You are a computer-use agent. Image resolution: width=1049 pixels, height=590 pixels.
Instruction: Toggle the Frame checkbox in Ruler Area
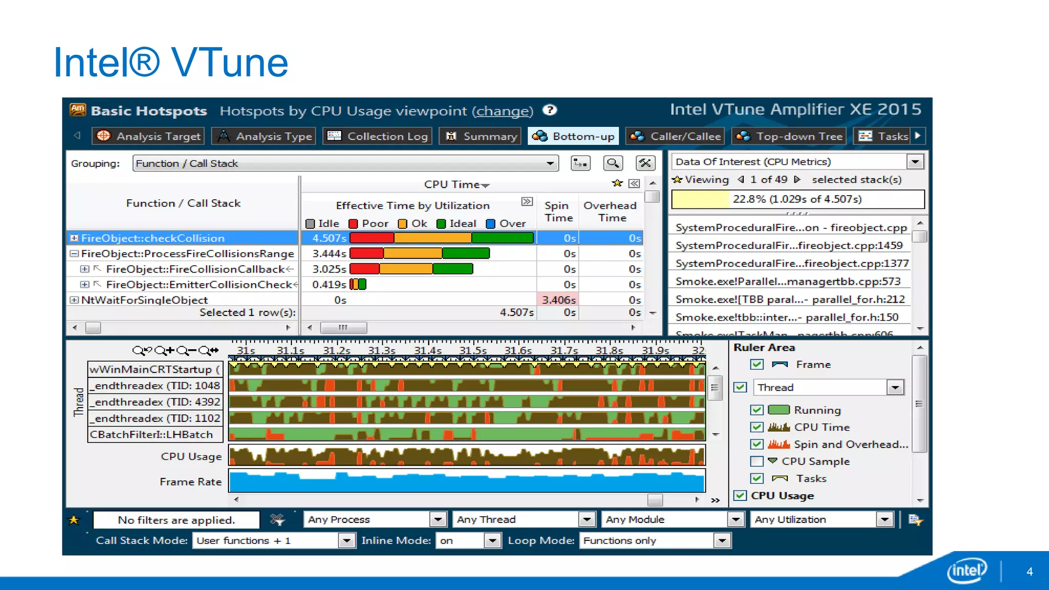pyautogui.click(x=757, y=364)
